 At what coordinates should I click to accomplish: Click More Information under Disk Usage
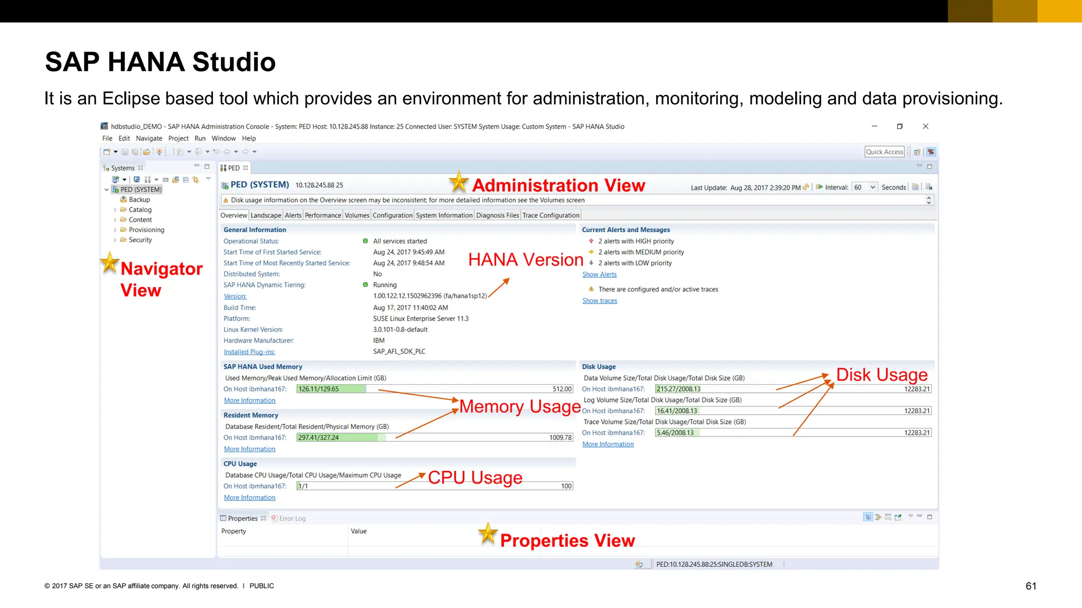(608, 444)
